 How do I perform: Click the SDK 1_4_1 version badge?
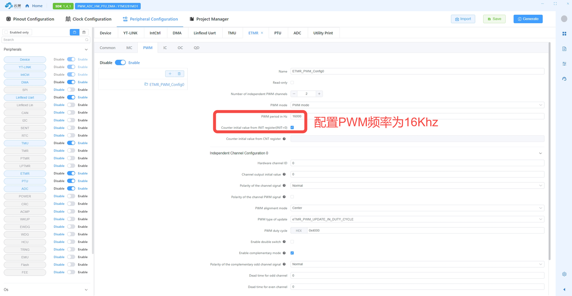pyautogui.click(x=63, y=6)
